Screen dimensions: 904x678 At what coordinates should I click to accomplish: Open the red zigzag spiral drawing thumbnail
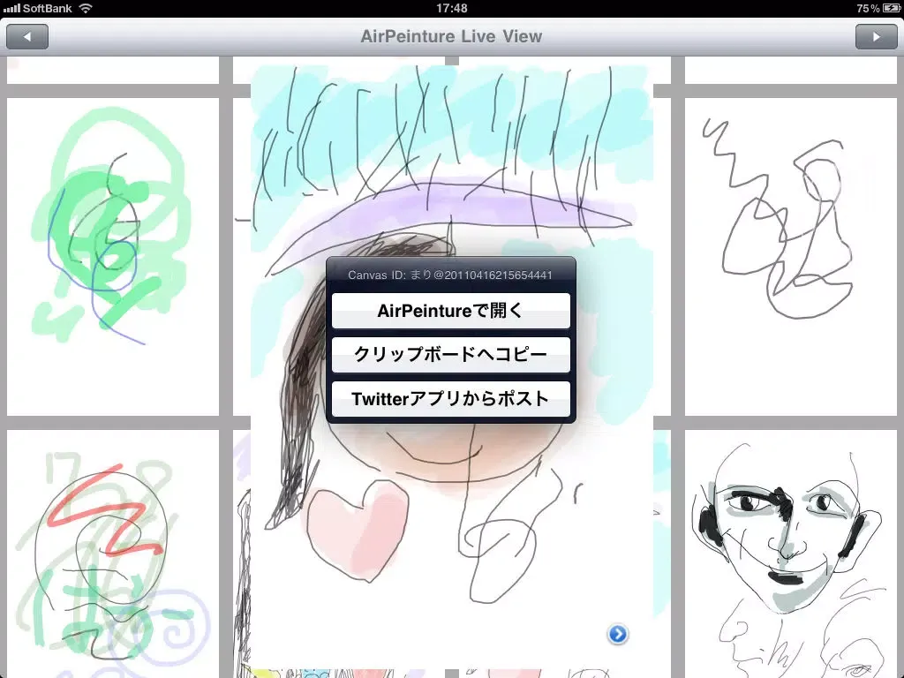pyautogui.click(x=113, y=554)
